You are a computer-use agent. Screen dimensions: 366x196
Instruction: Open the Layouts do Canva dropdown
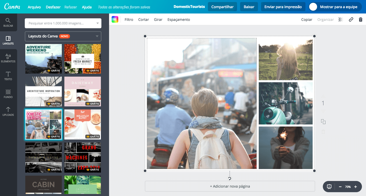point(63,36)
